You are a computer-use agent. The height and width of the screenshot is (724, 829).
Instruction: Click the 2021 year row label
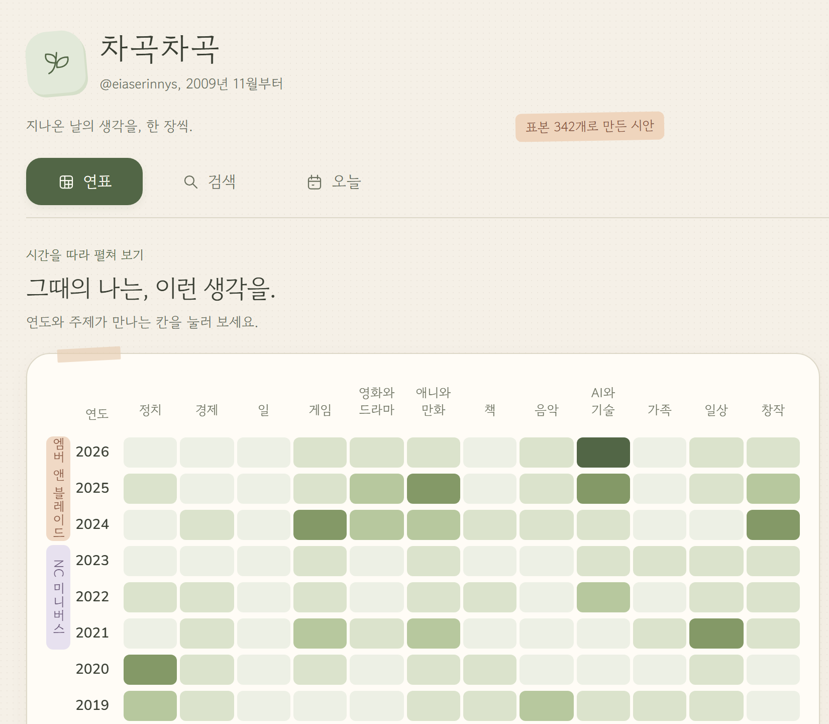point(92,632)
